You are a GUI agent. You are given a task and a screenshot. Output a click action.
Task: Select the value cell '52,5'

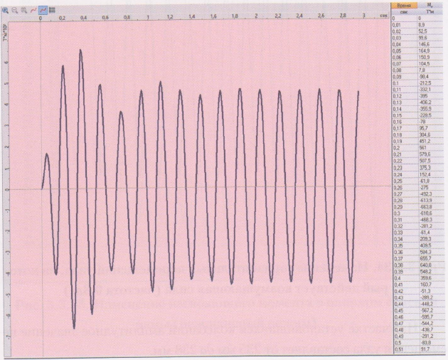tap(430, 31)
